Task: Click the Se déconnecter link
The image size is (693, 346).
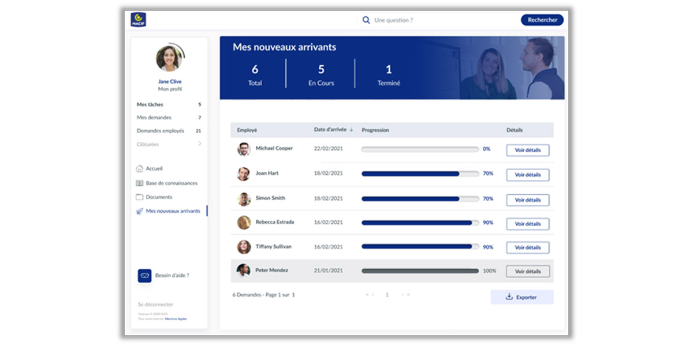Action: click(x=155, y=304)
